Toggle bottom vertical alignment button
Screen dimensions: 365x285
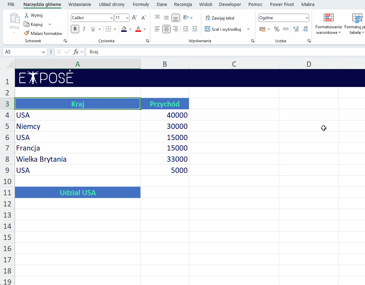click(x=175, y=18)
